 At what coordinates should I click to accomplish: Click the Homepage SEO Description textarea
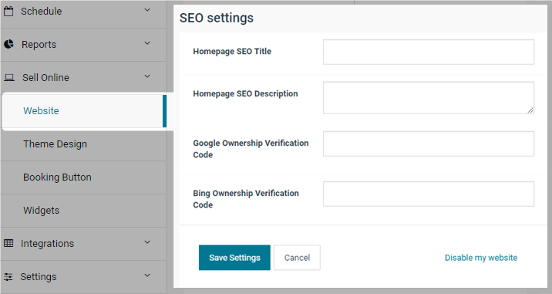[x=429, y=98]
